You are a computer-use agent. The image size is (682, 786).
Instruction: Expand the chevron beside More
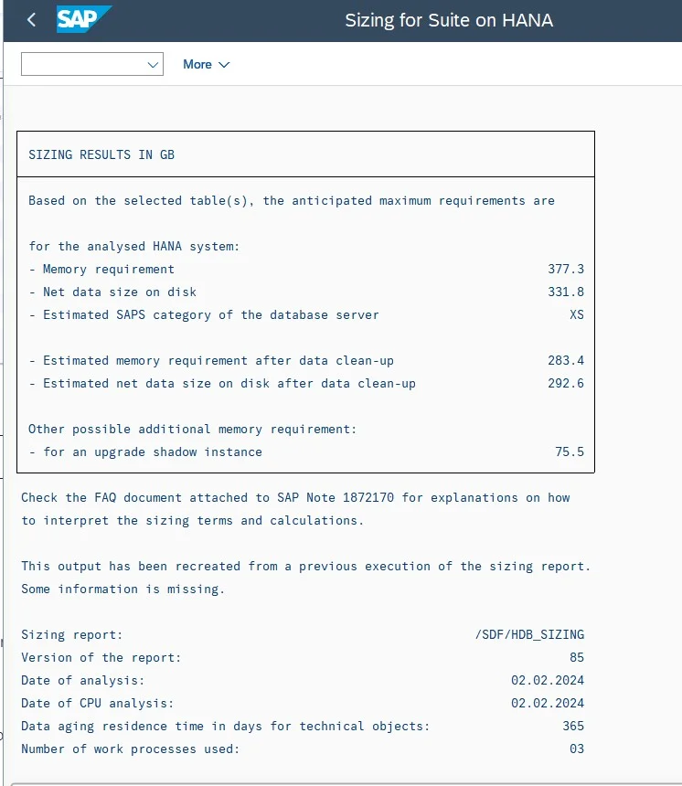coord(224,65)
